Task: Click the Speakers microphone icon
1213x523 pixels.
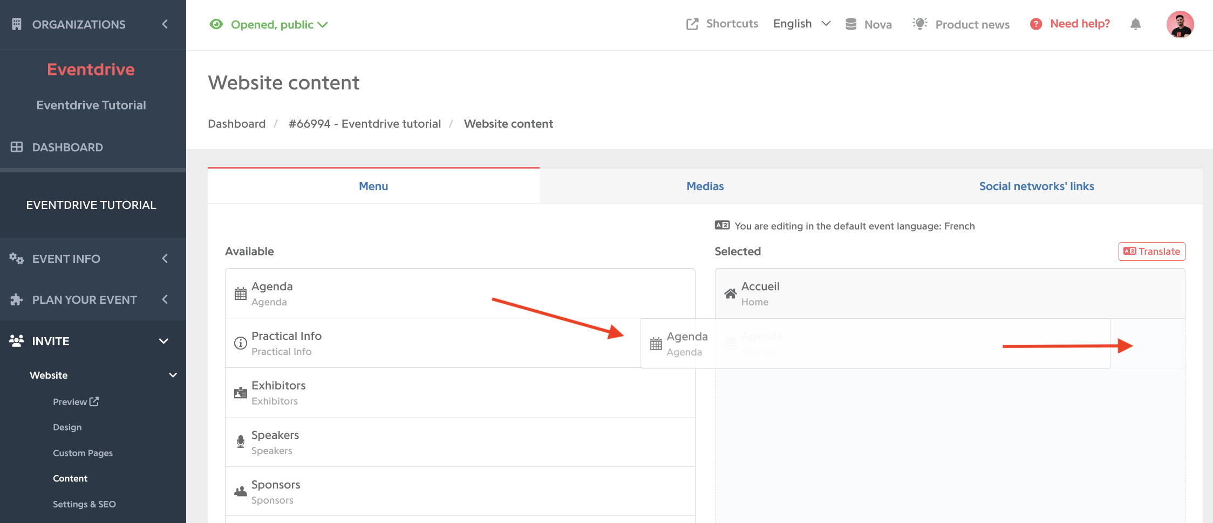Action: tap(241, 442)
